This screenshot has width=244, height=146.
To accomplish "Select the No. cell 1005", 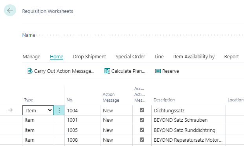I will [83, 130].
